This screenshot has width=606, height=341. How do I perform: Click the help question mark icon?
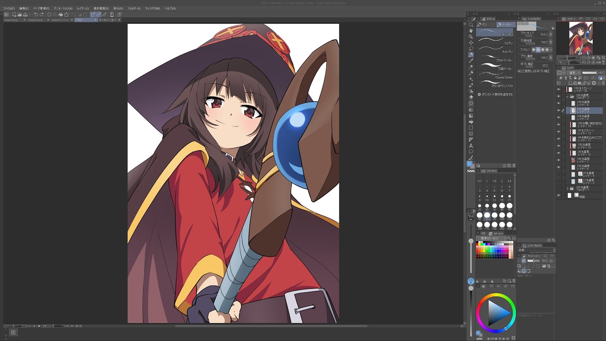119,15
